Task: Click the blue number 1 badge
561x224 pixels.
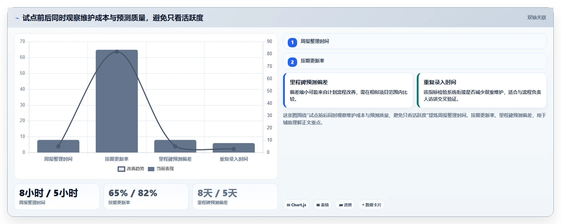Action: coord(292,42)
